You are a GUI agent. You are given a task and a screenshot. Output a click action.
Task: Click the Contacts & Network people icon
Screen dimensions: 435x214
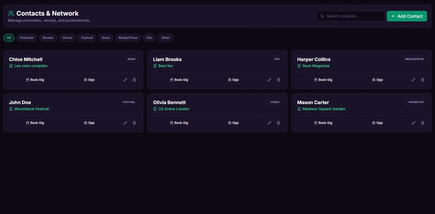11,13
